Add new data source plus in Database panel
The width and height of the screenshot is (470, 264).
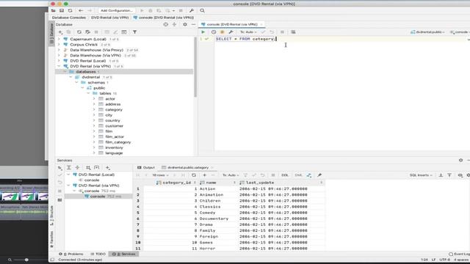coord(60,32)
